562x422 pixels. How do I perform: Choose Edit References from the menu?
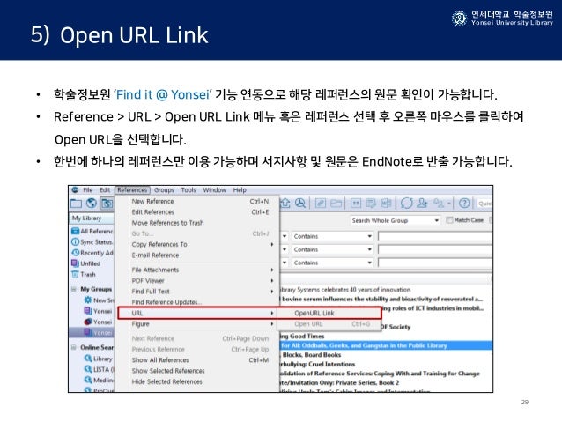point(198,212)
